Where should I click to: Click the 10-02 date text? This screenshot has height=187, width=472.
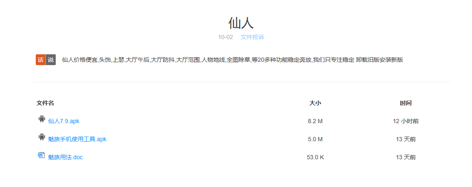pos(225,37)
